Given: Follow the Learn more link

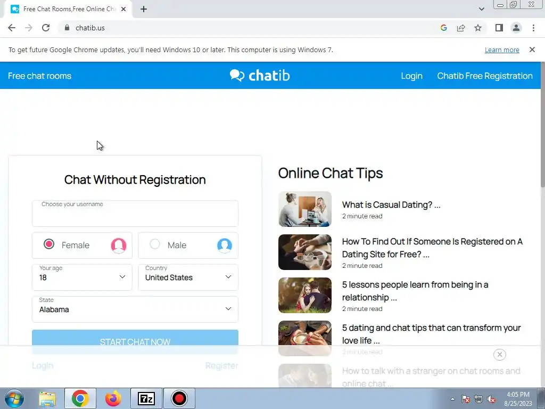Looking at the screenshot, I should [502, 50].
